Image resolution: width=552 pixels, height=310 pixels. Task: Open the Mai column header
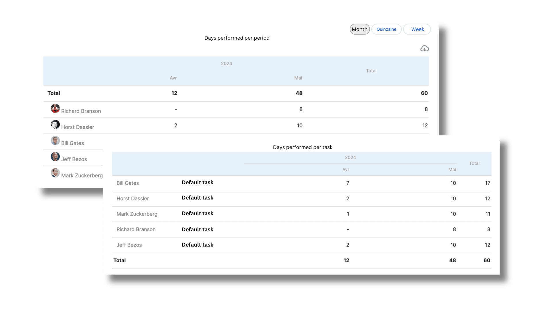pyautogui.click(x=298, y=78)
